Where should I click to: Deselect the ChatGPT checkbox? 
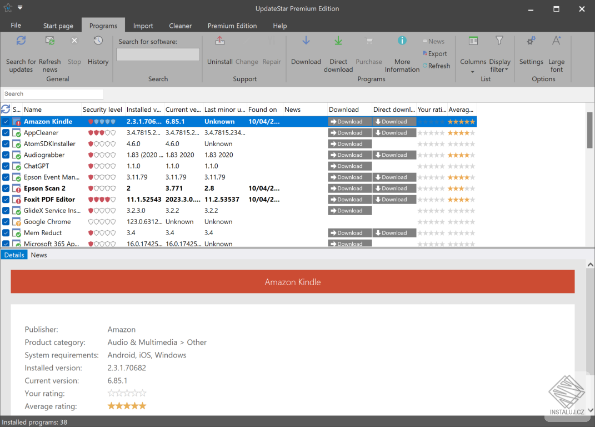click(7, 166)
